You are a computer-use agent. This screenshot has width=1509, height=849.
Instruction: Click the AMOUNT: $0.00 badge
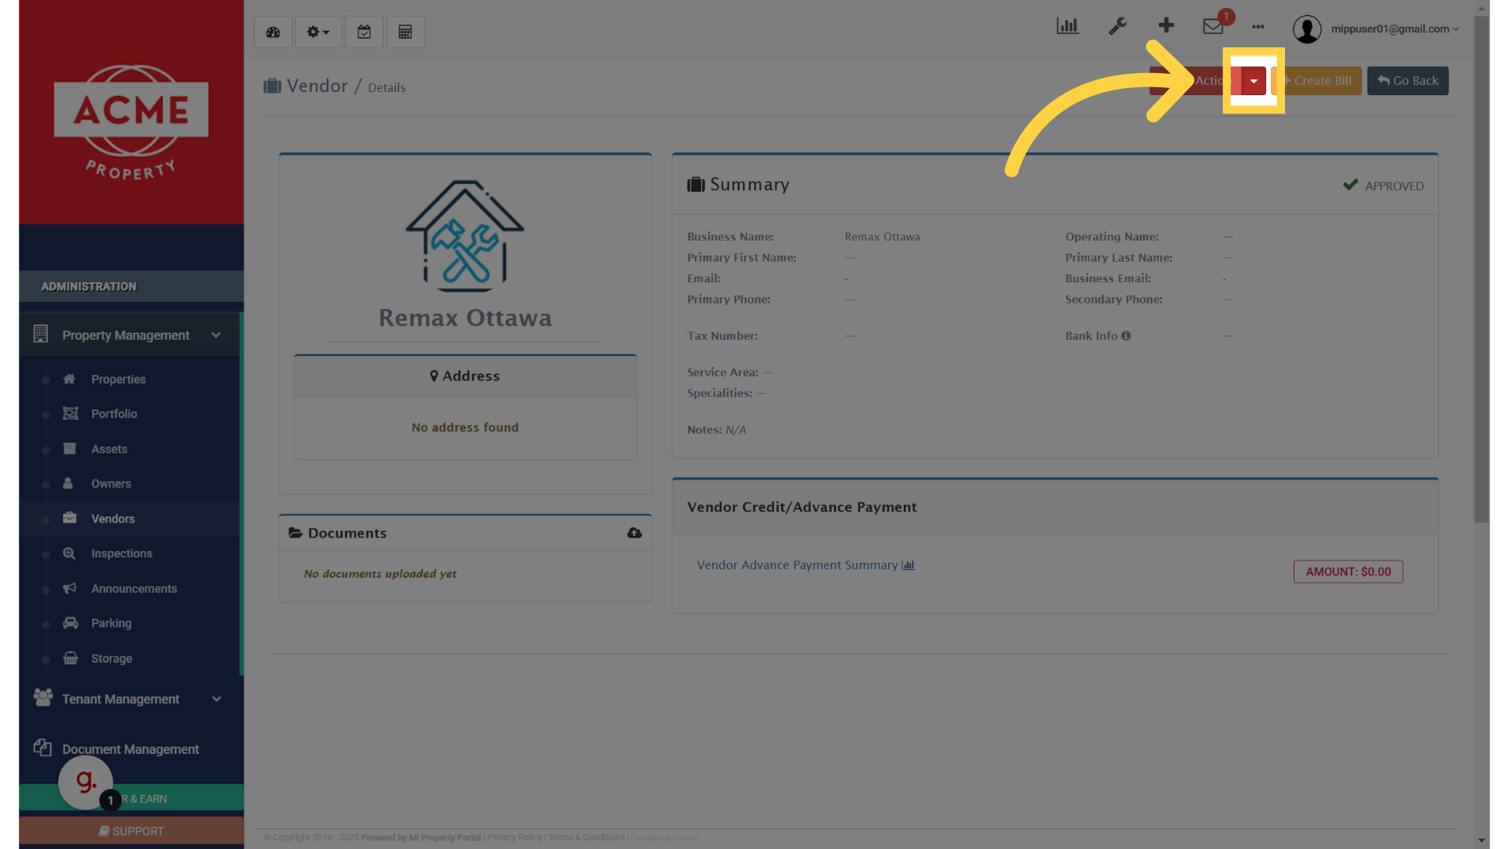click(1348, 572)
